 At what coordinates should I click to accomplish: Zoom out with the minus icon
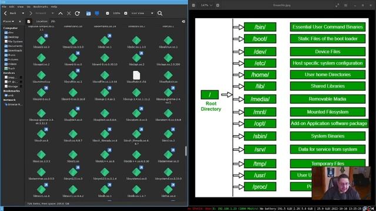coord(108,13)
